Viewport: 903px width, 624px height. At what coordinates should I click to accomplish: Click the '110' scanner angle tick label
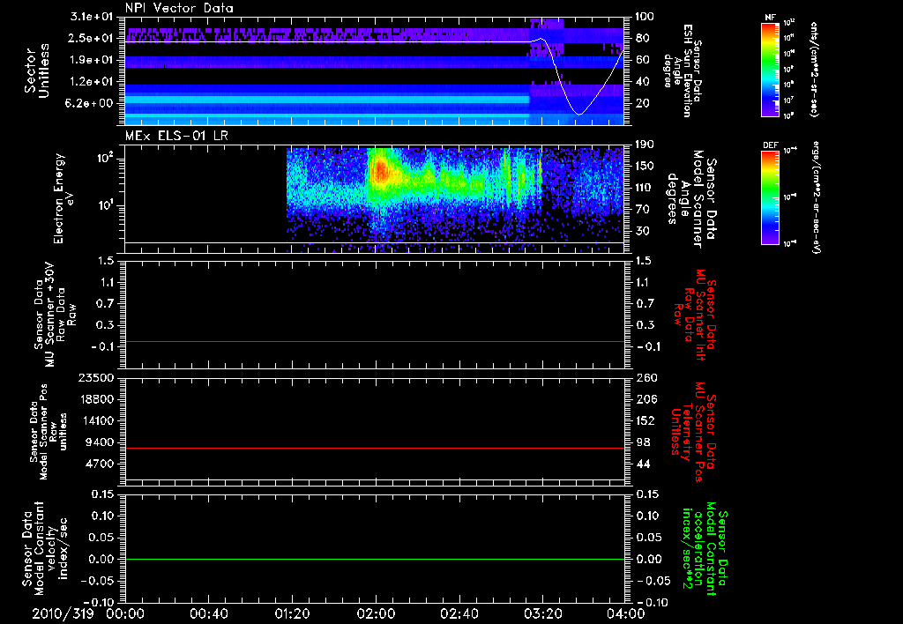tap(645, 188)
